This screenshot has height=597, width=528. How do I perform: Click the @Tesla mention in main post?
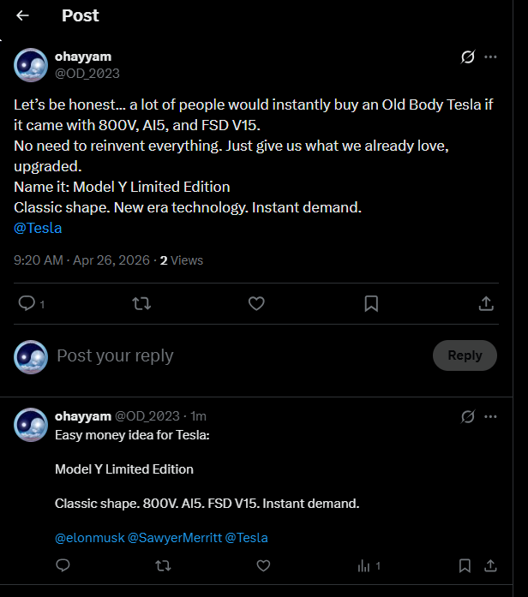coord(38,228)
